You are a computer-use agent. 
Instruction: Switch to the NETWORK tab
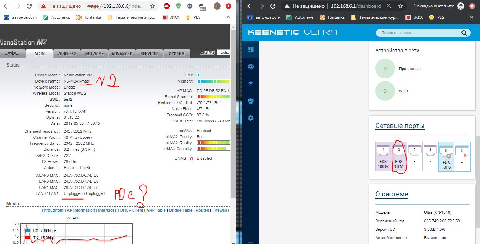95,54
